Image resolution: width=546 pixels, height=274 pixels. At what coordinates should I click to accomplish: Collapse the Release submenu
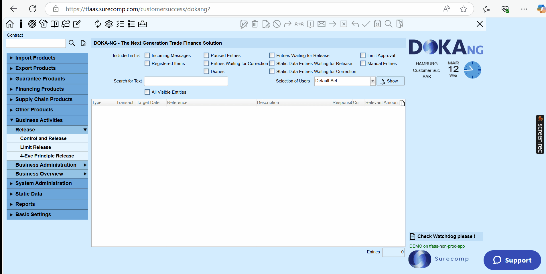pyautogui.click(x=47, y=130)
